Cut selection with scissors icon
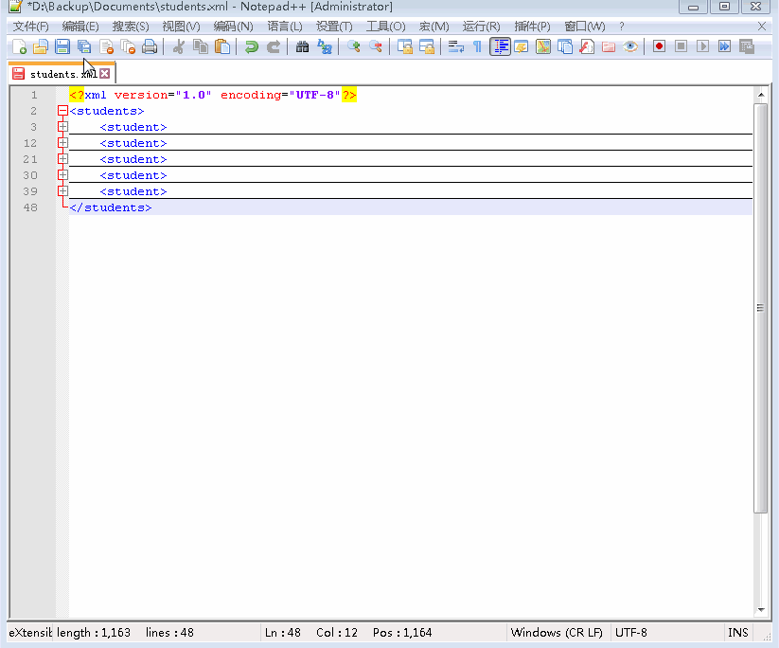 click(178, 46)
